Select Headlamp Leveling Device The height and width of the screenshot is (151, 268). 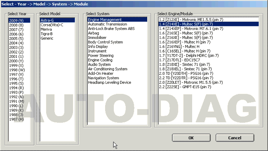[x=117, y=82]
